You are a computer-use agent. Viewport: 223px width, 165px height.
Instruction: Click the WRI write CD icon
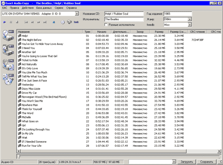pos(8,79)
